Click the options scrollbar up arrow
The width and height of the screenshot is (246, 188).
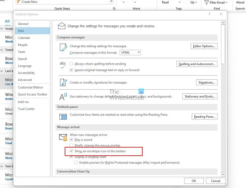coord(223,23)
